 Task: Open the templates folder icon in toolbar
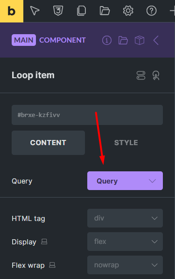105,11
